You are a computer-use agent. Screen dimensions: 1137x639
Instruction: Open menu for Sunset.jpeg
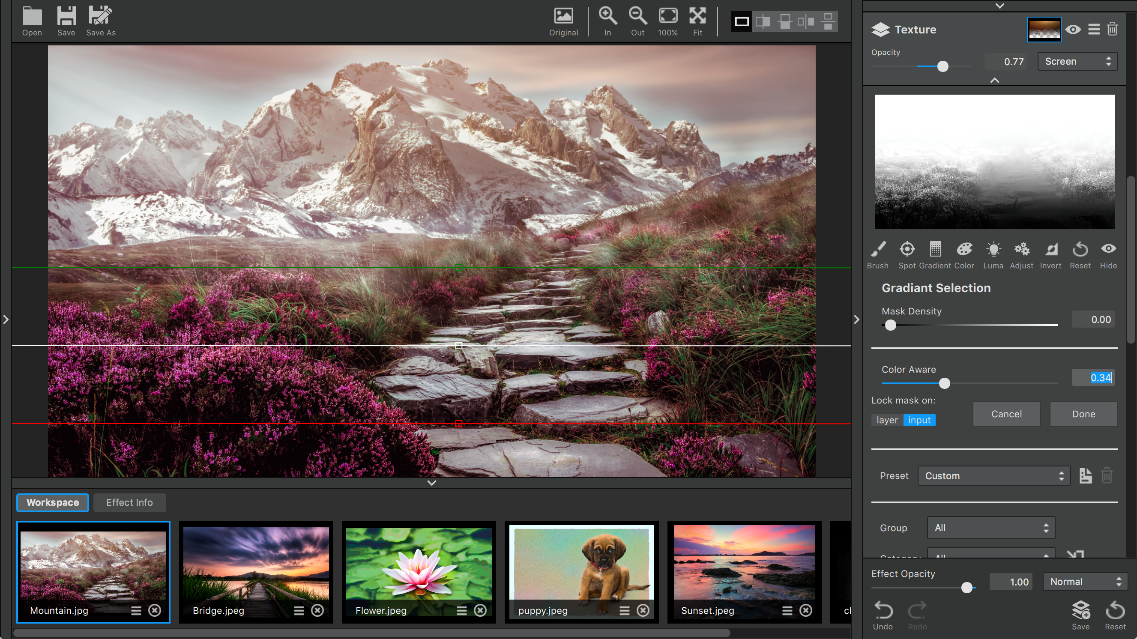787,610
